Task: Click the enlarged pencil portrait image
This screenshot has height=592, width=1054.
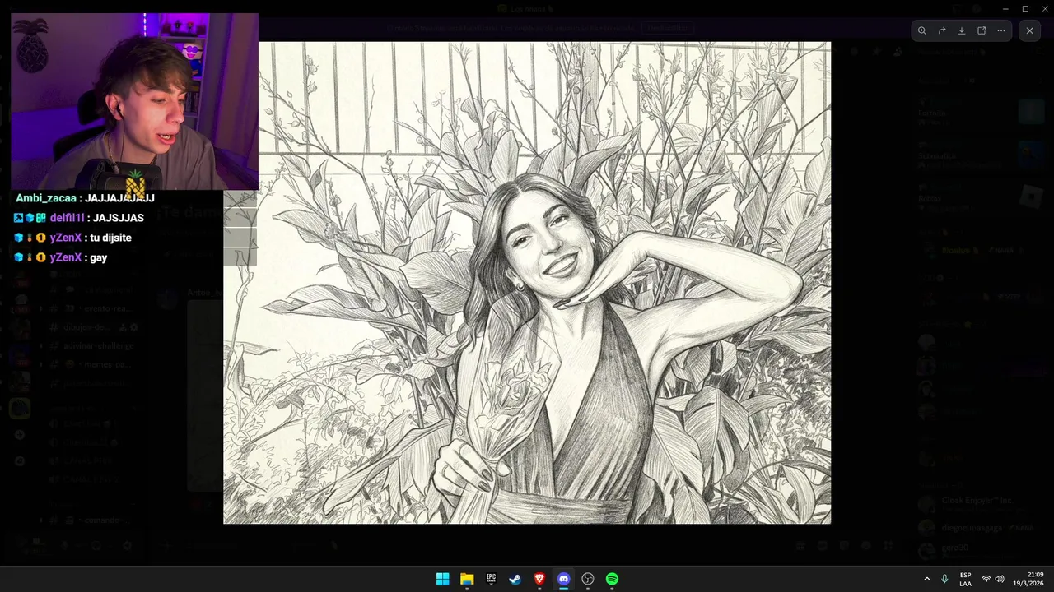Action: [x=527, y=283]
